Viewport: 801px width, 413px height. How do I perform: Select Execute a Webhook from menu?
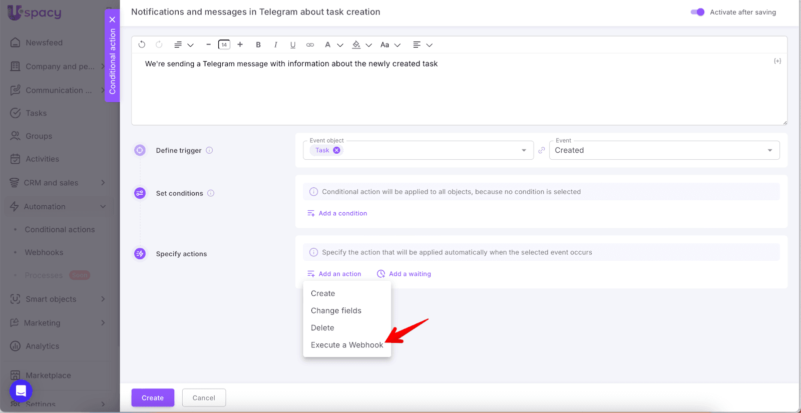point(346,345)
